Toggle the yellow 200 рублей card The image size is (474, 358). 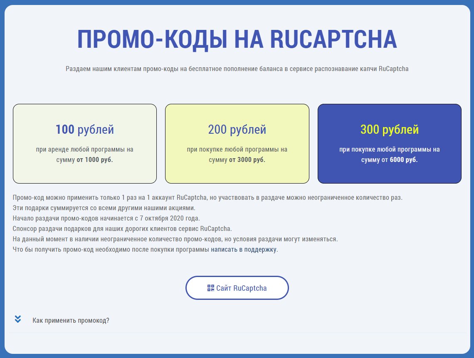(237, 143)
